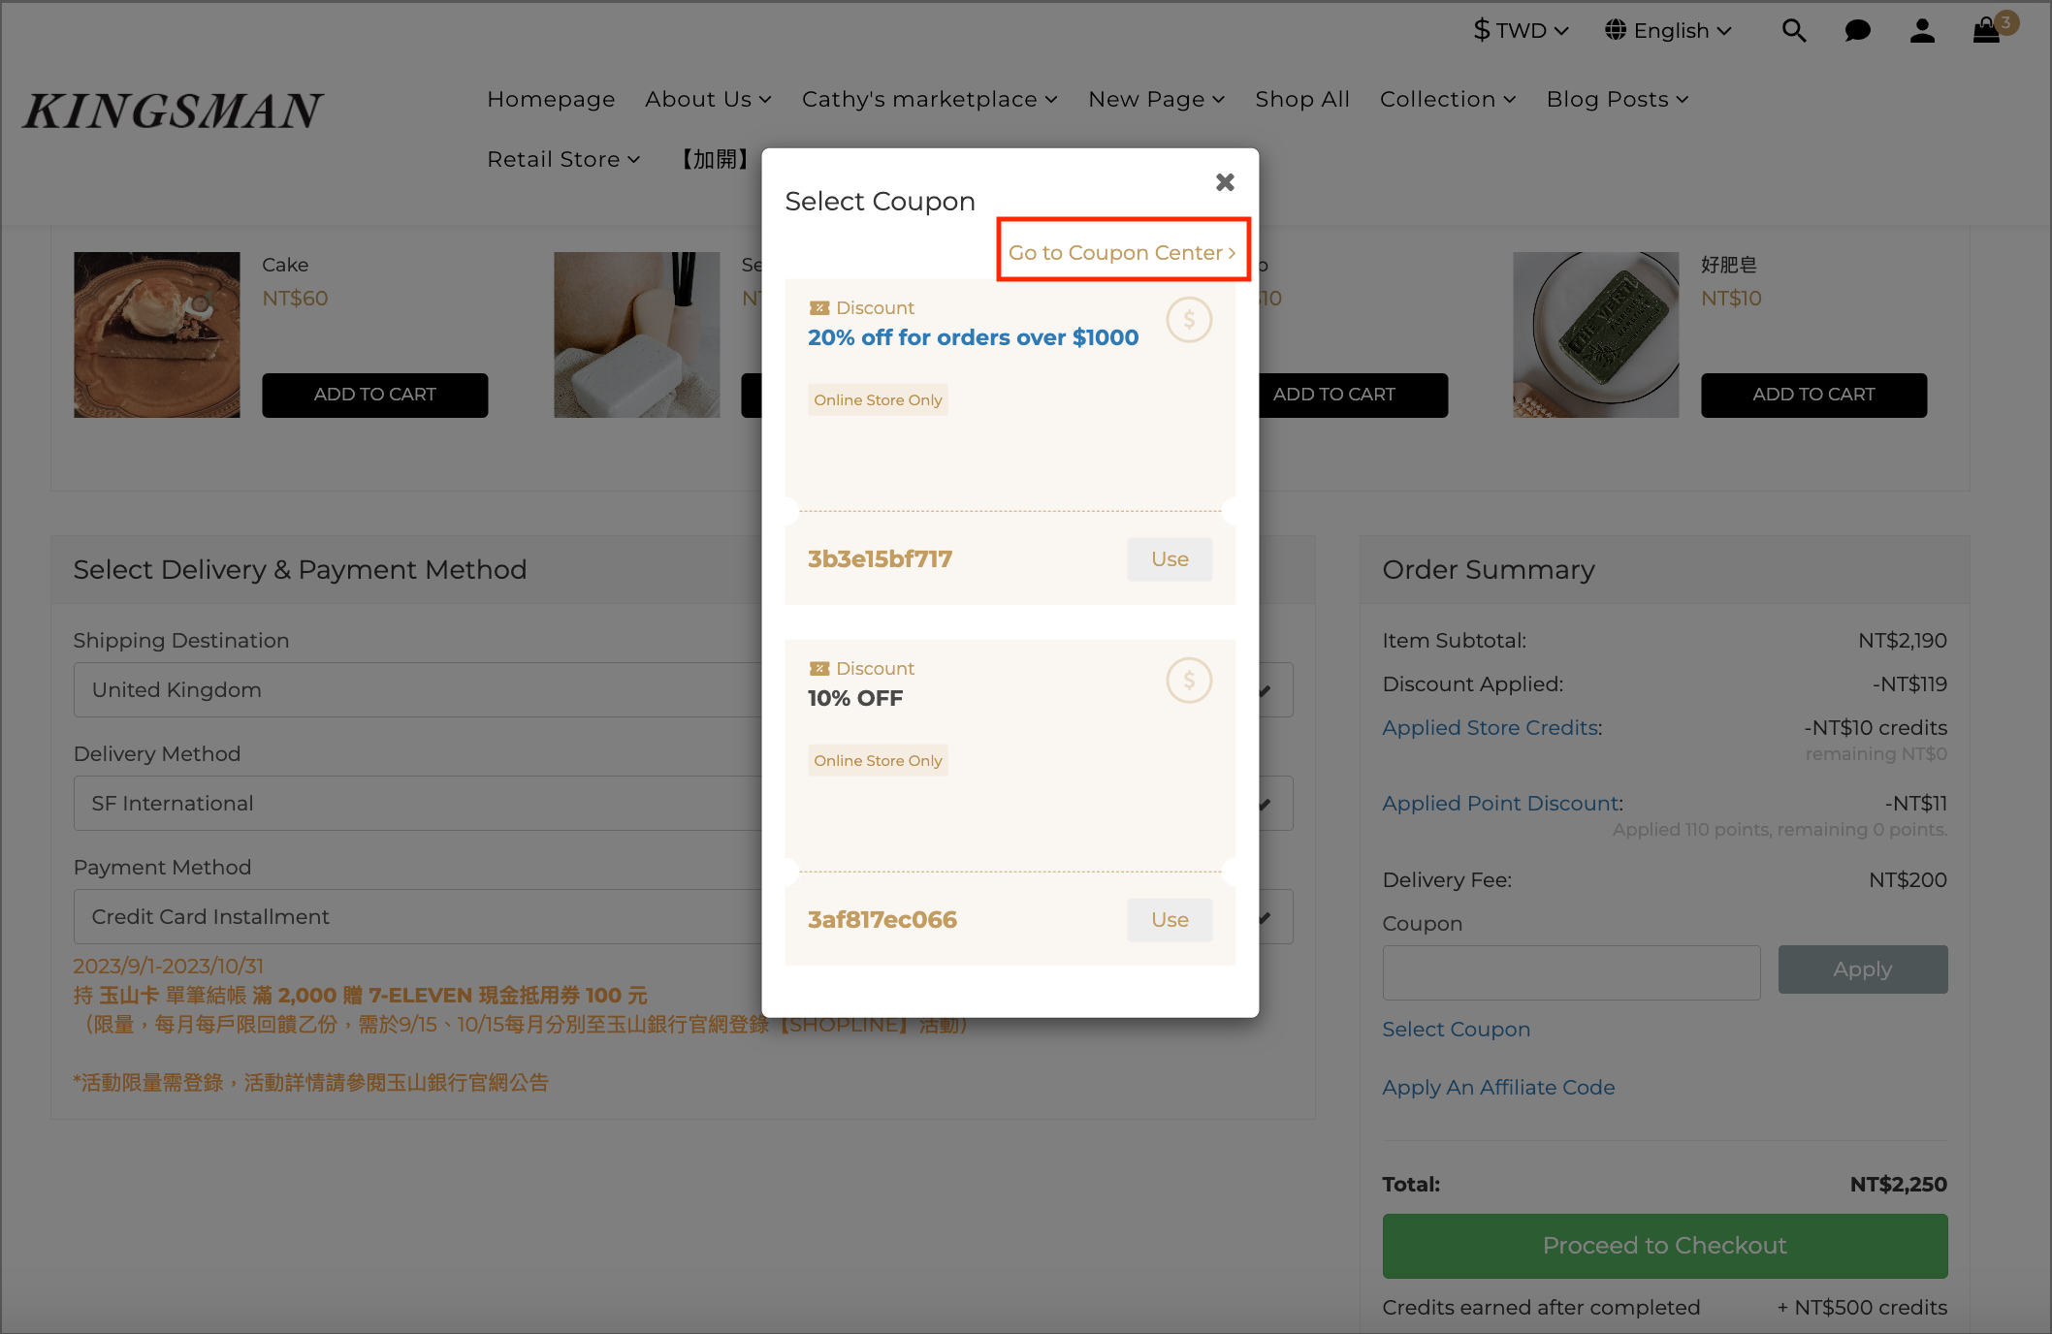This screenshot has width=2052, height=1334.
Task: Click the coupon code 3af817ec066 text
Action: coord(882,920)
